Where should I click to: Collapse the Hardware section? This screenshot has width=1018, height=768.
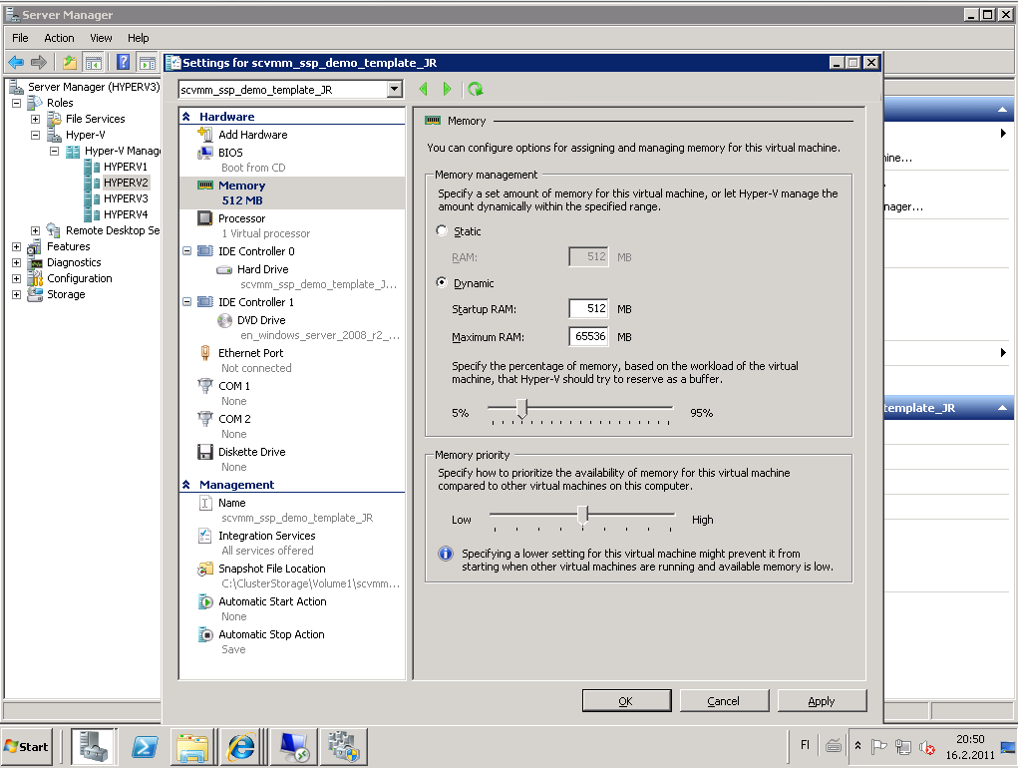(186, 117)
